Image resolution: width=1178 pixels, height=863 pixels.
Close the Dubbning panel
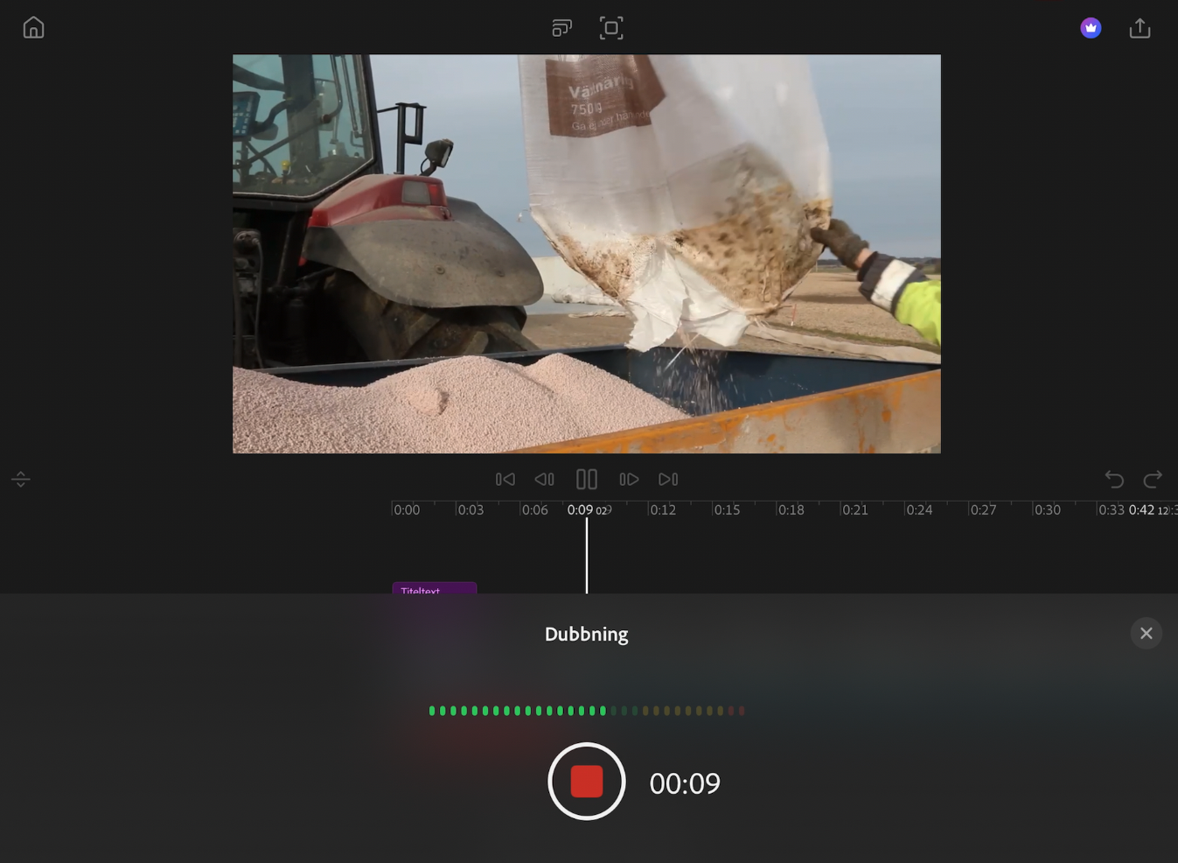(x=1147, y=633)
